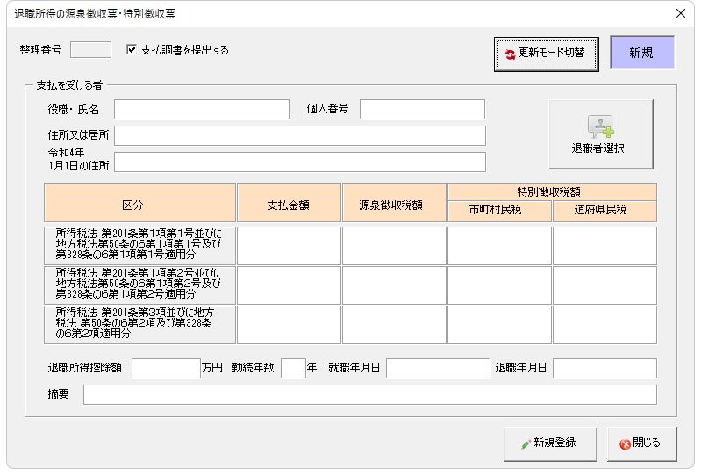
Task: Click the 市町村民税 sub-header
Action: tap(499, 211)
